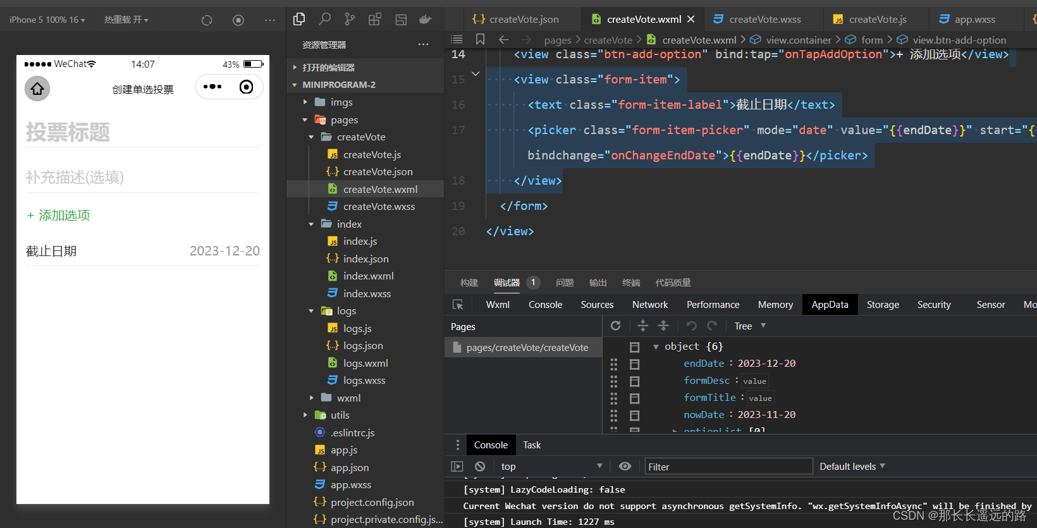Toggle the console sidebar panel icon
This screenshot has height=528, width=1037.
point(457,466)
